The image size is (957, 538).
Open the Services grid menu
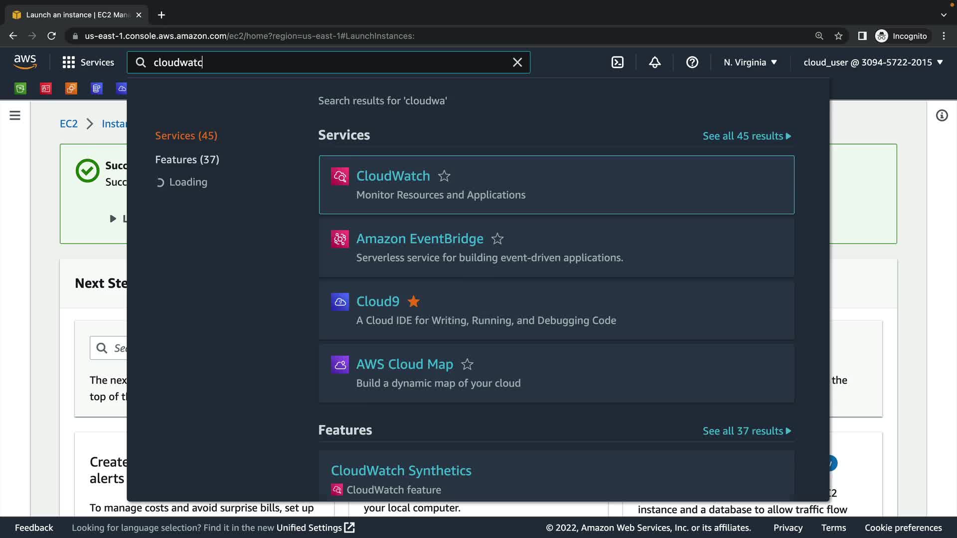pyautogui.click(x=88, y=62)
